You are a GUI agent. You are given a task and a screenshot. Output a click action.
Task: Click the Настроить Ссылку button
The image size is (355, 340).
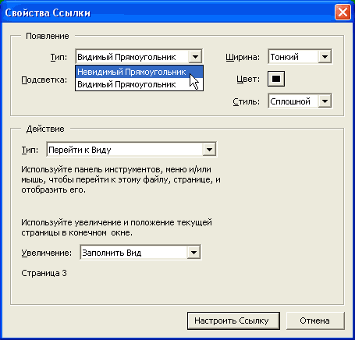[233, 321]
